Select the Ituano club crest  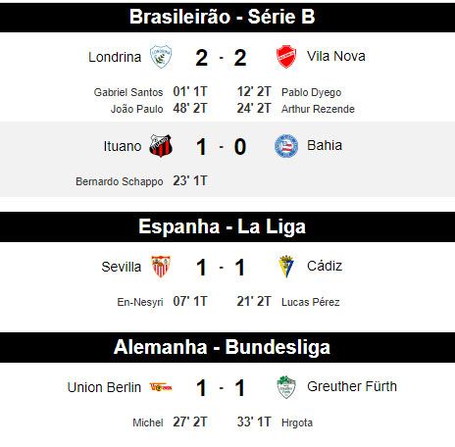coord(161,146)
